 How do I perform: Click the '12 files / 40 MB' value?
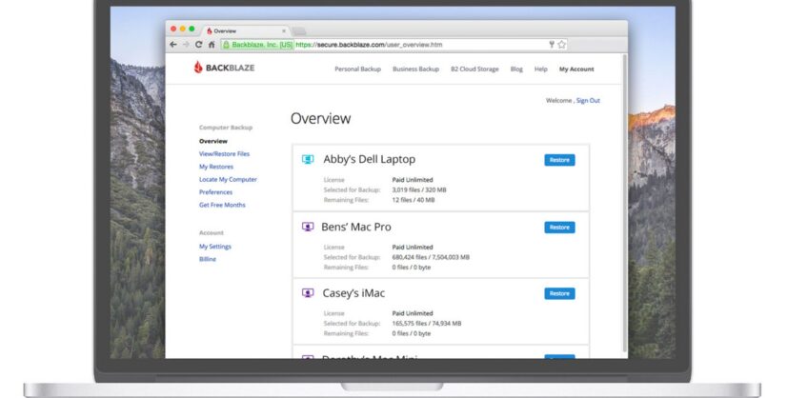(x=414, y=200)
